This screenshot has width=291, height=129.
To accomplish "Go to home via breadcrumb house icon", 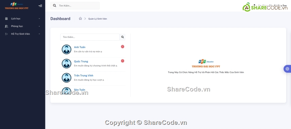I will pos(80,19).
